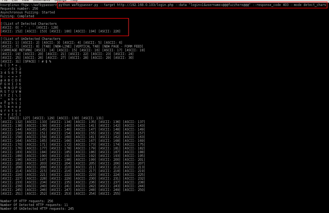The width and height of the screenshot is (329, 213).
Task: Click '[!]List of Detected Characters' heading
Action: pos(29,24)
